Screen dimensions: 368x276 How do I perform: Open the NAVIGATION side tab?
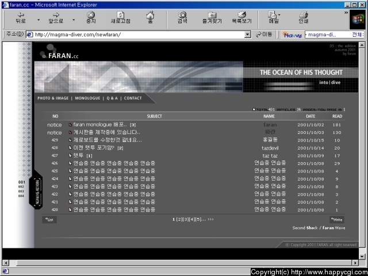pyautogui.click(x=37, y=193)
